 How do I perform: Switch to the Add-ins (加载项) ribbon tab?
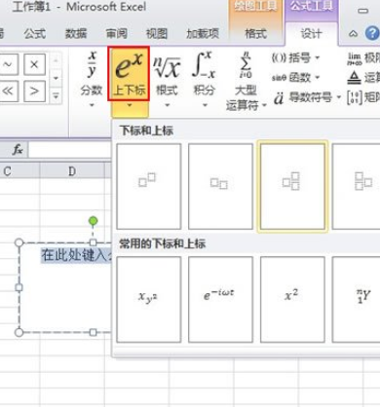tap(203, 33)
